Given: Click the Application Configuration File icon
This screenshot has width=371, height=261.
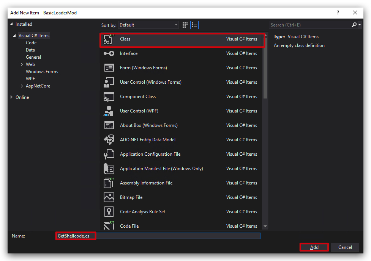Looking at the screenshot, I should 109,154.
